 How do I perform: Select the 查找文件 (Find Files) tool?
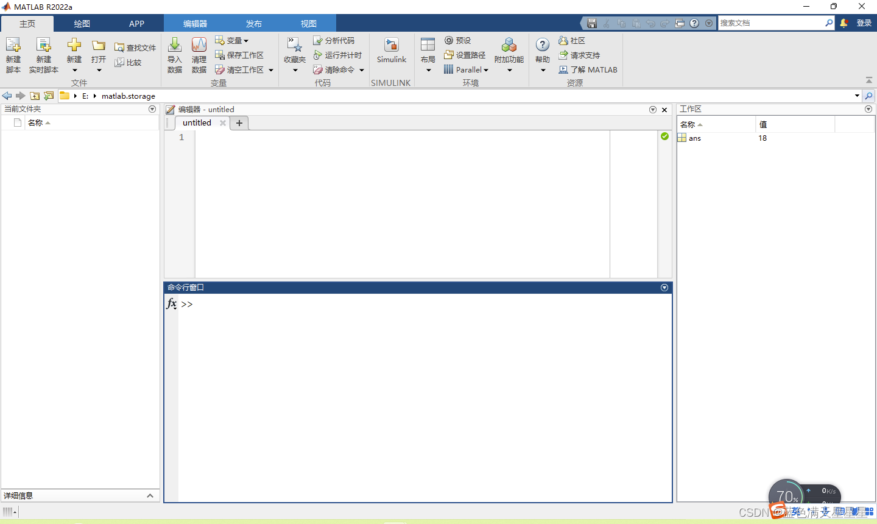coord(135,48)
